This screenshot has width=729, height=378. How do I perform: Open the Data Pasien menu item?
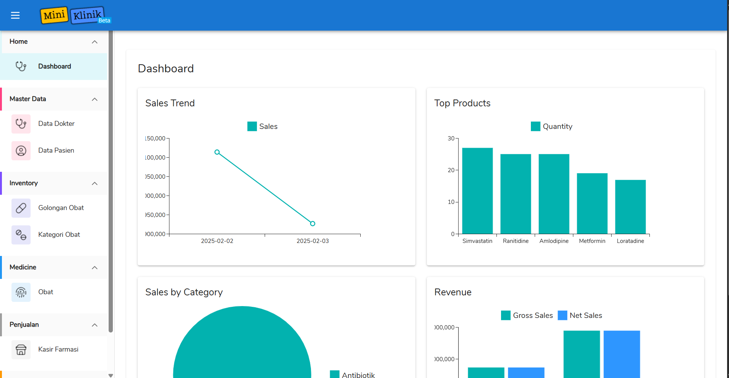pos(54,151)
